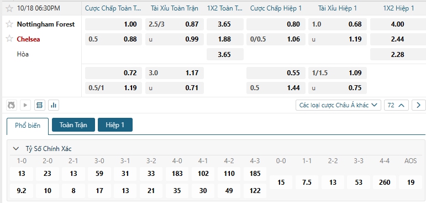Toggle the star beside match date 10/18
This screenshot has width=426, height=203.
9,8
